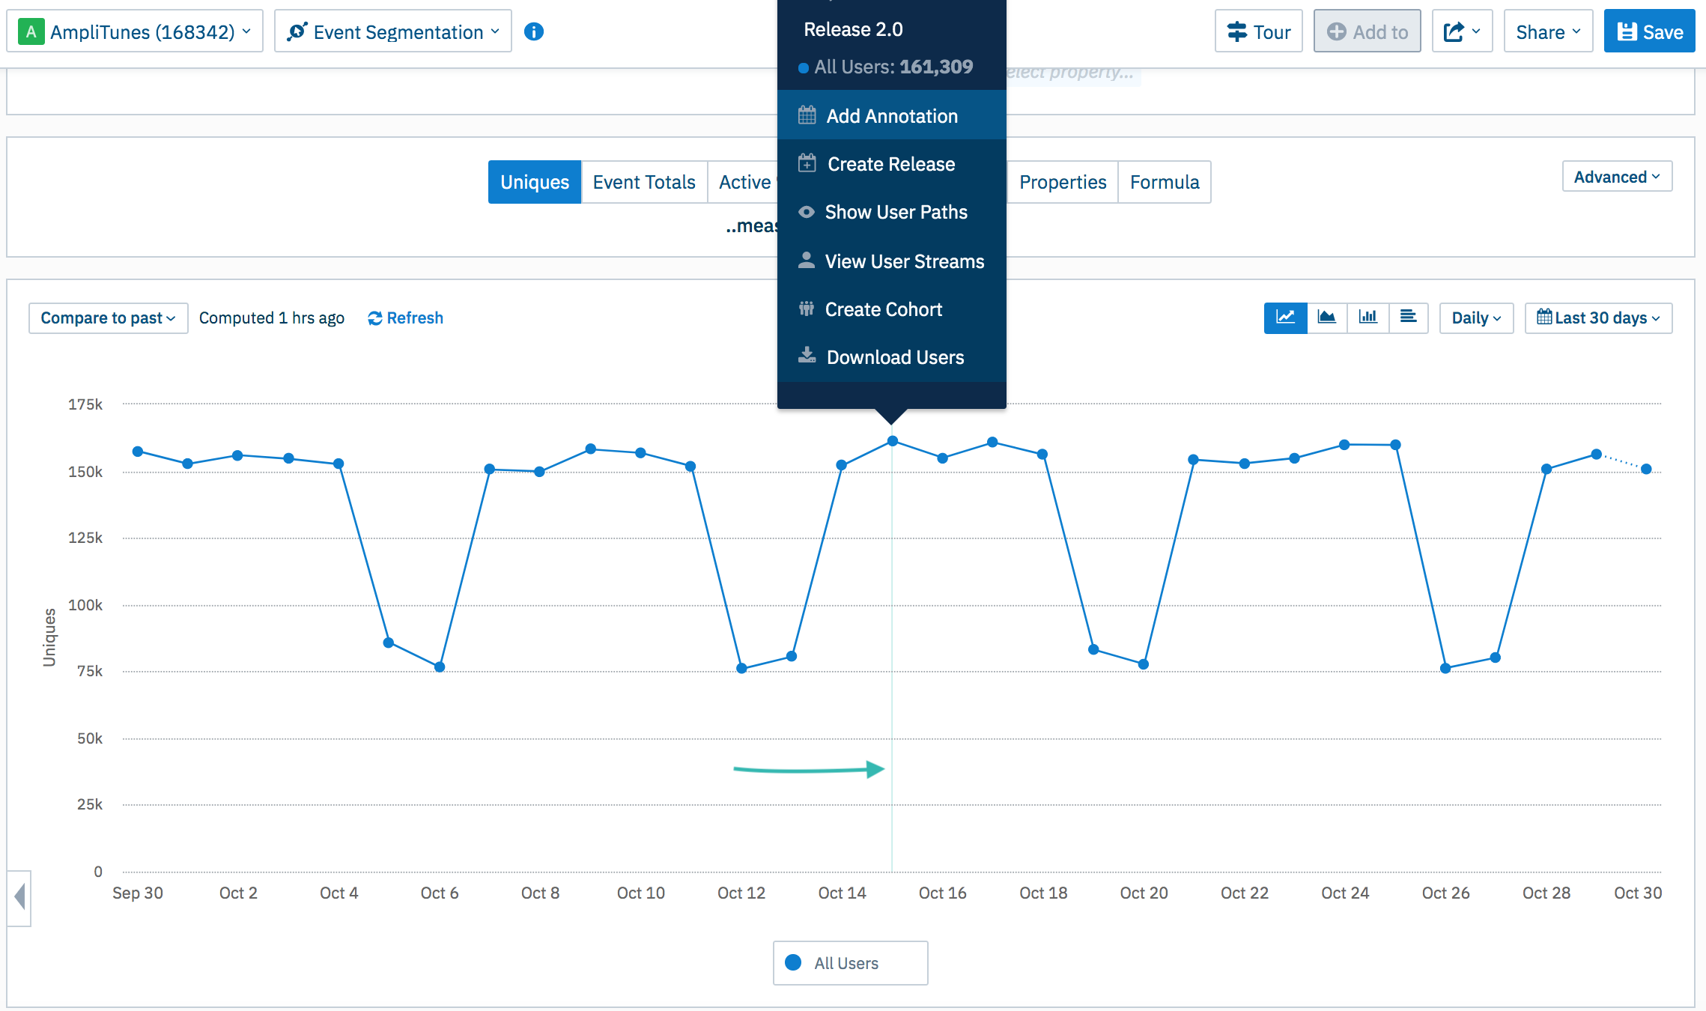The height and width of the screenshot is (1011, 1706).
Task: Select the Uniques measurement tab
Action: [x=534, y=182]
